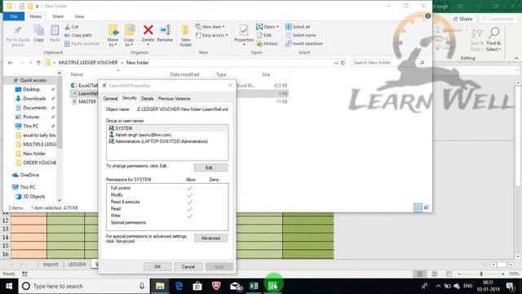Viewport: 522px width, 294px height.
Task: Open Microsoft Store from taskbar
Action: pos(197,286)
